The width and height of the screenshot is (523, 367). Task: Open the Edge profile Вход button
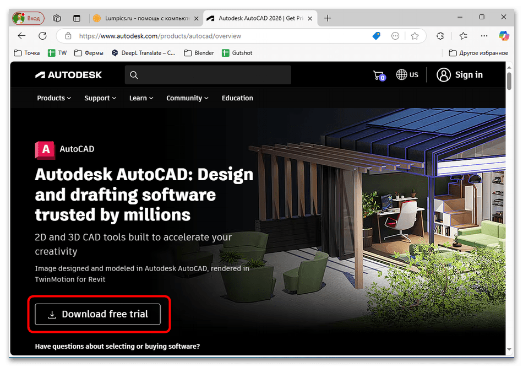pos(28,18)
